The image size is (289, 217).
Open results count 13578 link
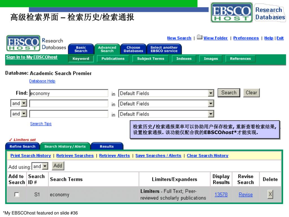pyautogui.click(x=221, y=194)
